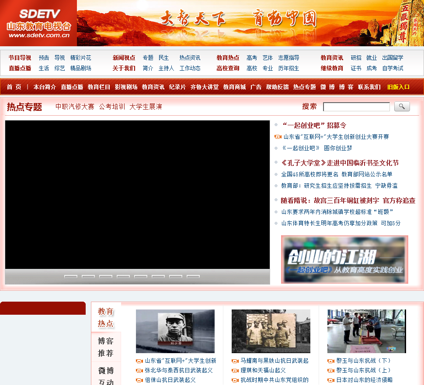Image resolution: width=424 pixels, height=385 pixels.
Task: Open the 创业的江湖 banner image
Action: click(x=344, y=259)
